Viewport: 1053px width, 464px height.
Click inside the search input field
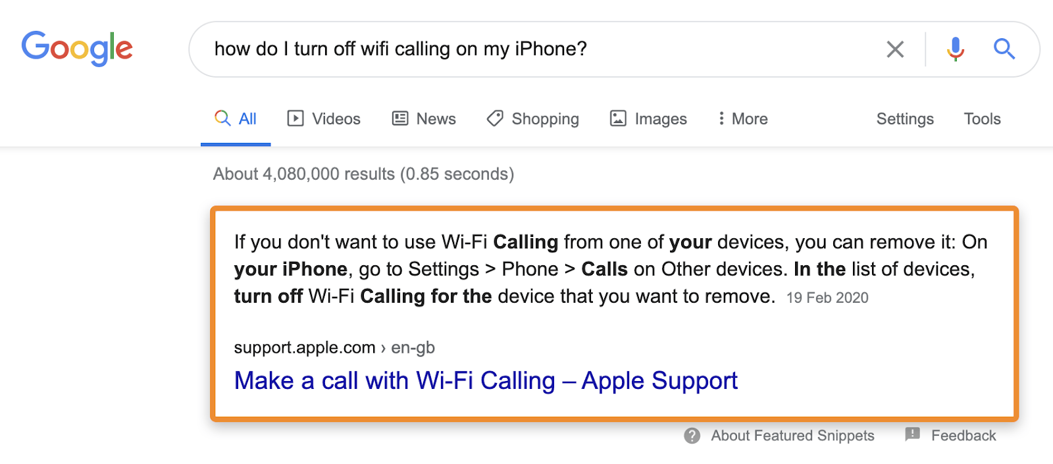point(461,49)
